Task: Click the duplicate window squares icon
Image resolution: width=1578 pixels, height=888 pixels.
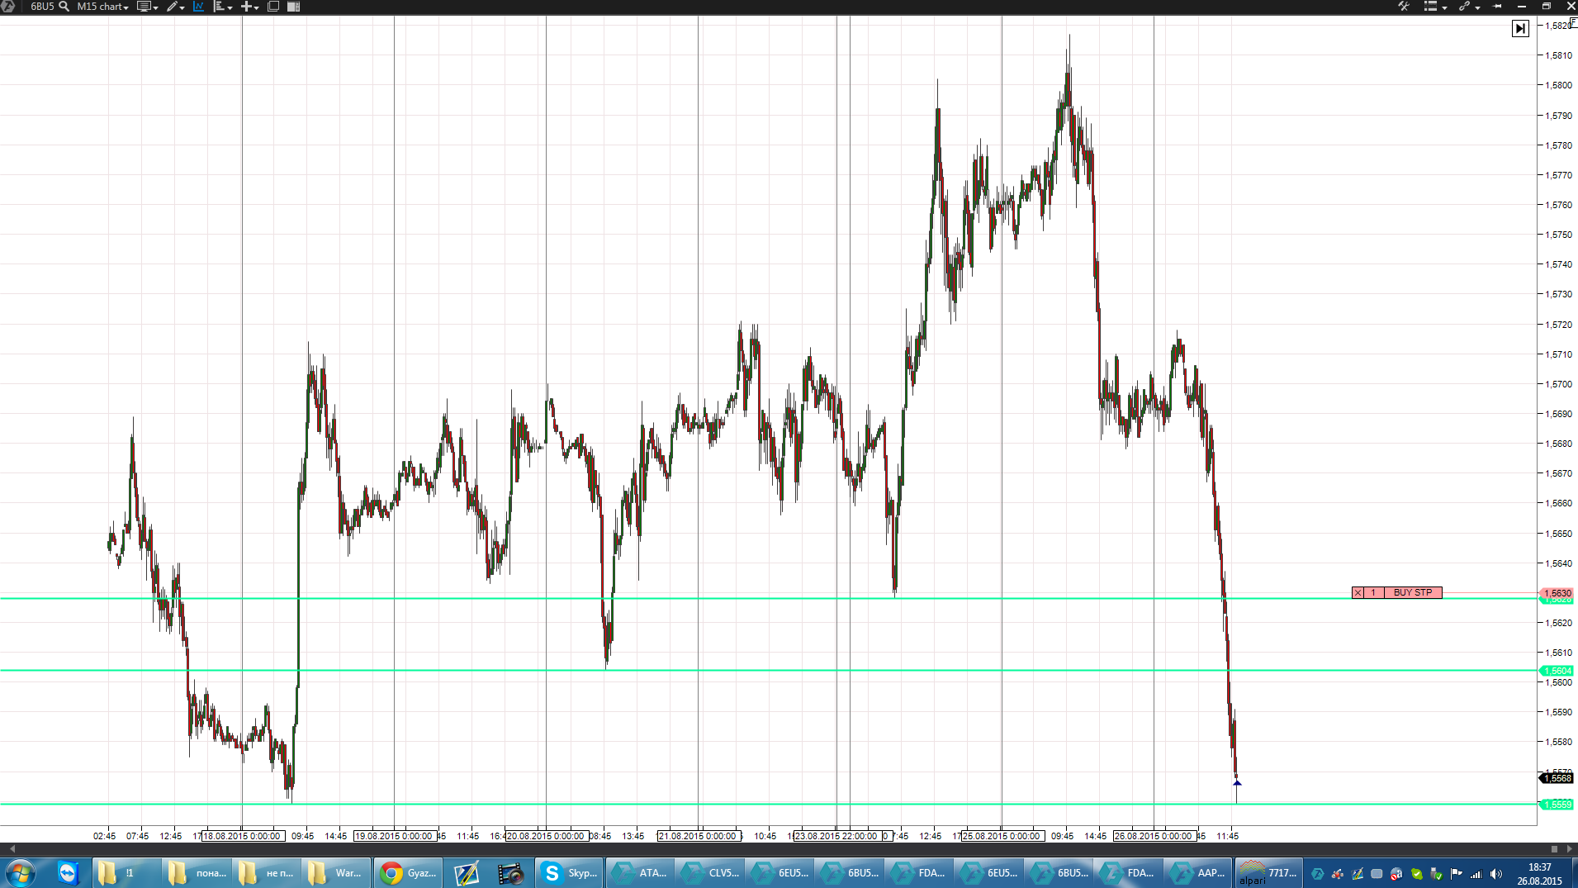Action: pos(273,7)
